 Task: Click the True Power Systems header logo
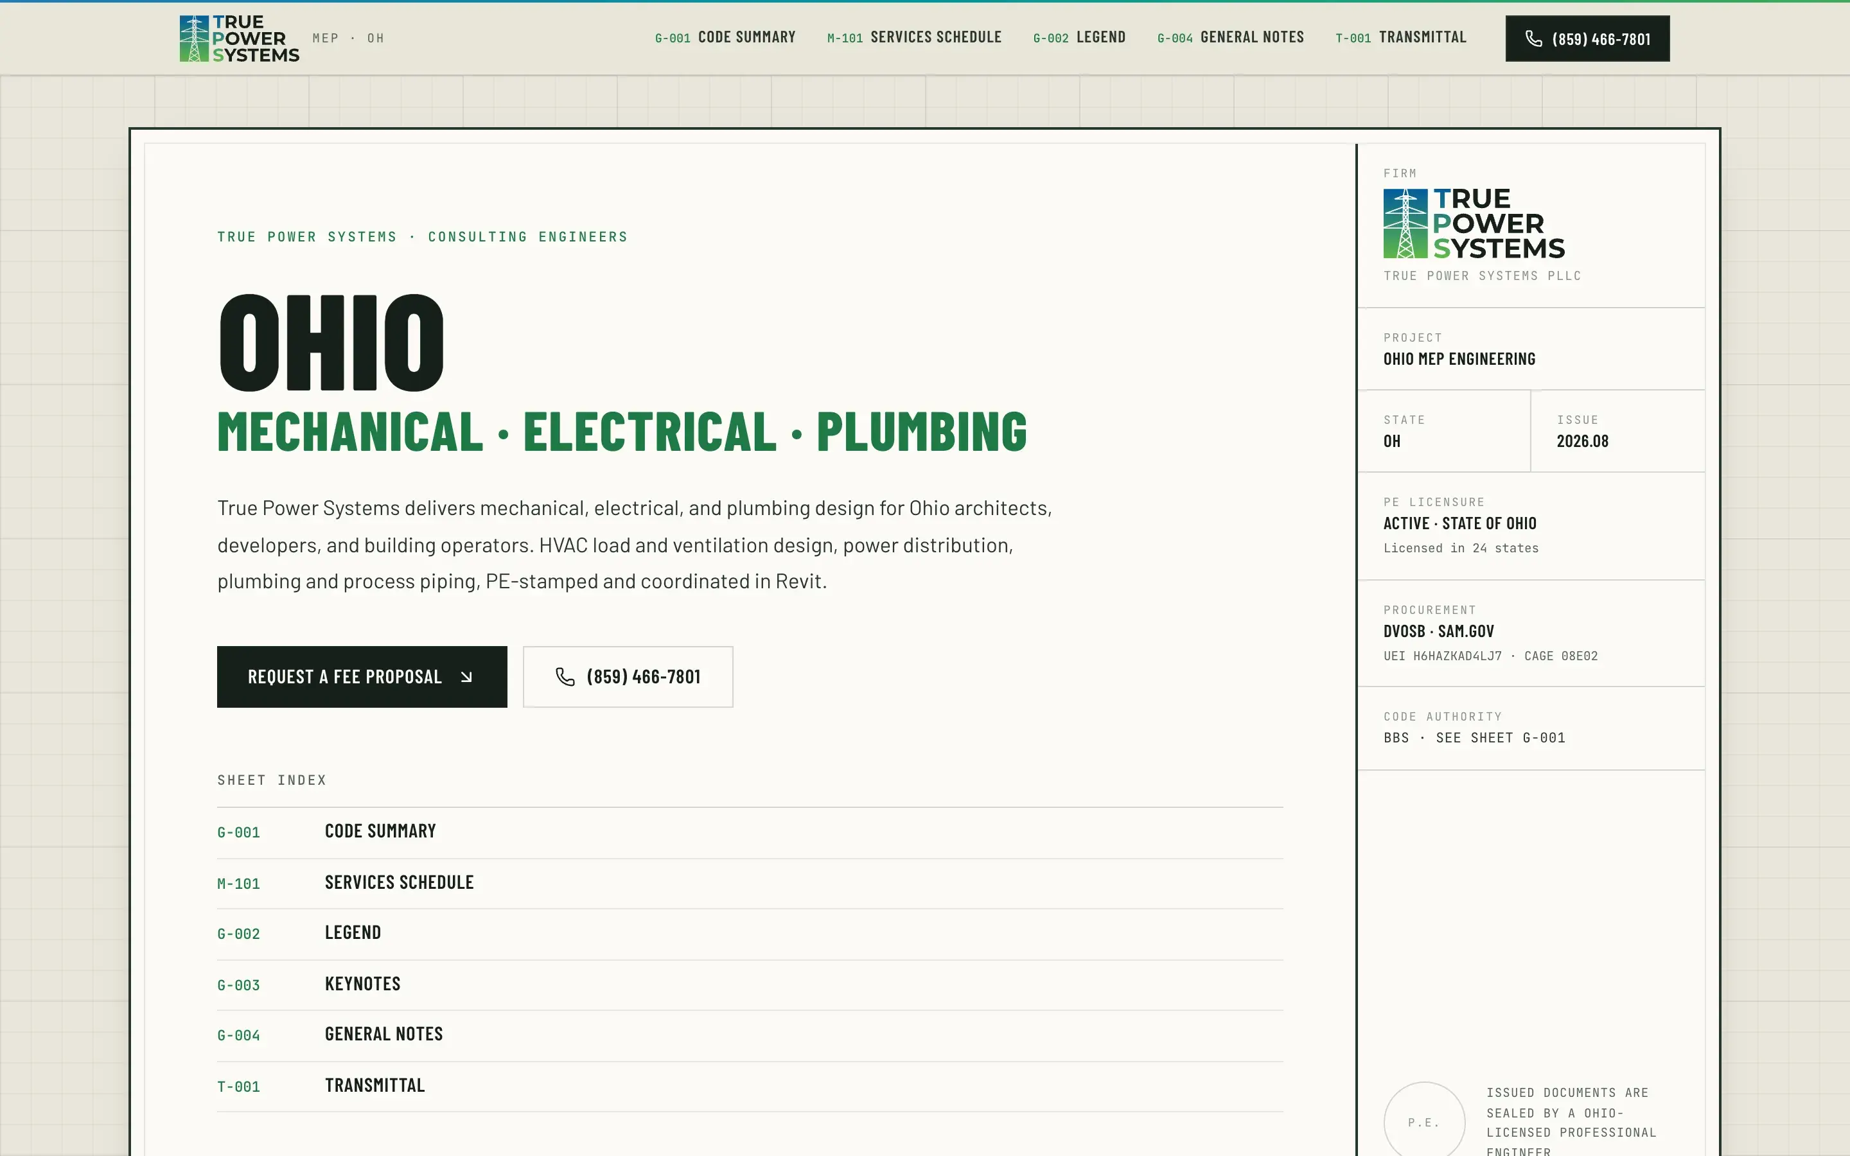pyautogui.click(x=239, y=39)
